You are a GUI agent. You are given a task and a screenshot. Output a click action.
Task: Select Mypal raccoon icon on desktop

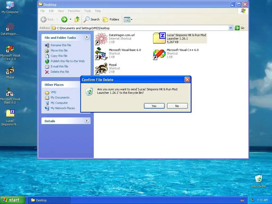[10, 73]
